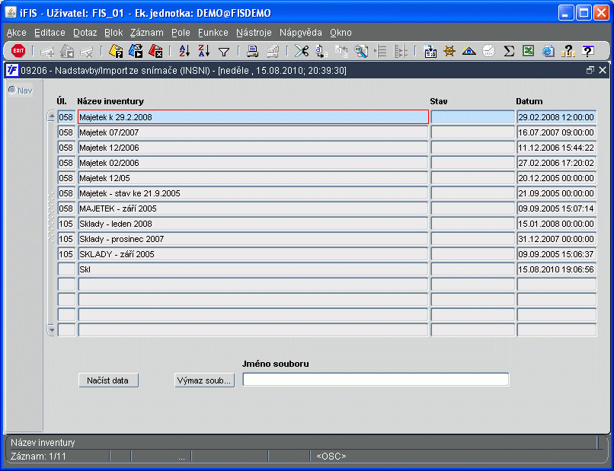614x471 pixels.
Task: Click the grayed lines list icon
Action: click(x=381, y=51)
